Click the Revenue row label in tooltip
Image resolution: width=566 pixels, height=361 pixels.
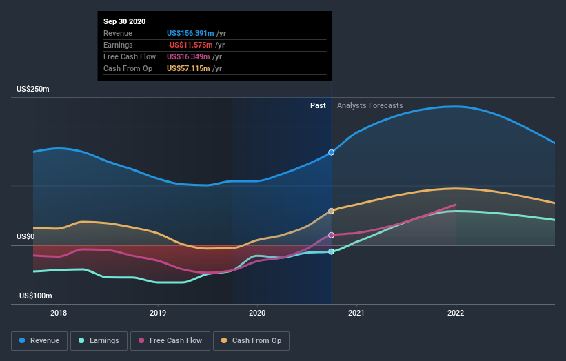118,33
